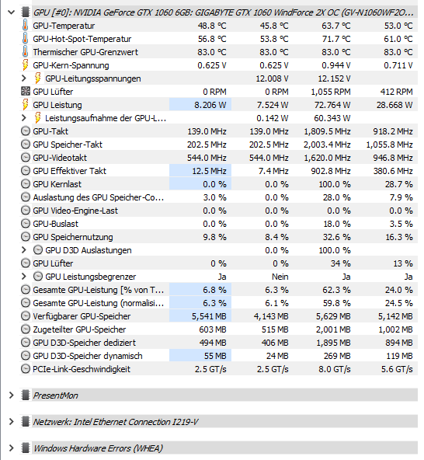The width and height of the screenshot is (424, 460).
Task: Expand GPU D3D Auslastungen group
Action: coord(24,250)
